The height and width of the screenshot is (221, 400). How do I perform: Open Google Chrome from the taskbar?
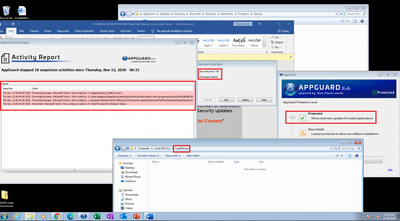coord(57,216)
